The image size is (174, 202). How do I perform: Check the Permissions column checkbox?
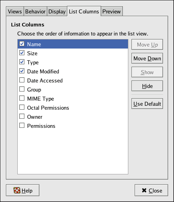pyautogui.click(x=22, y=125)
